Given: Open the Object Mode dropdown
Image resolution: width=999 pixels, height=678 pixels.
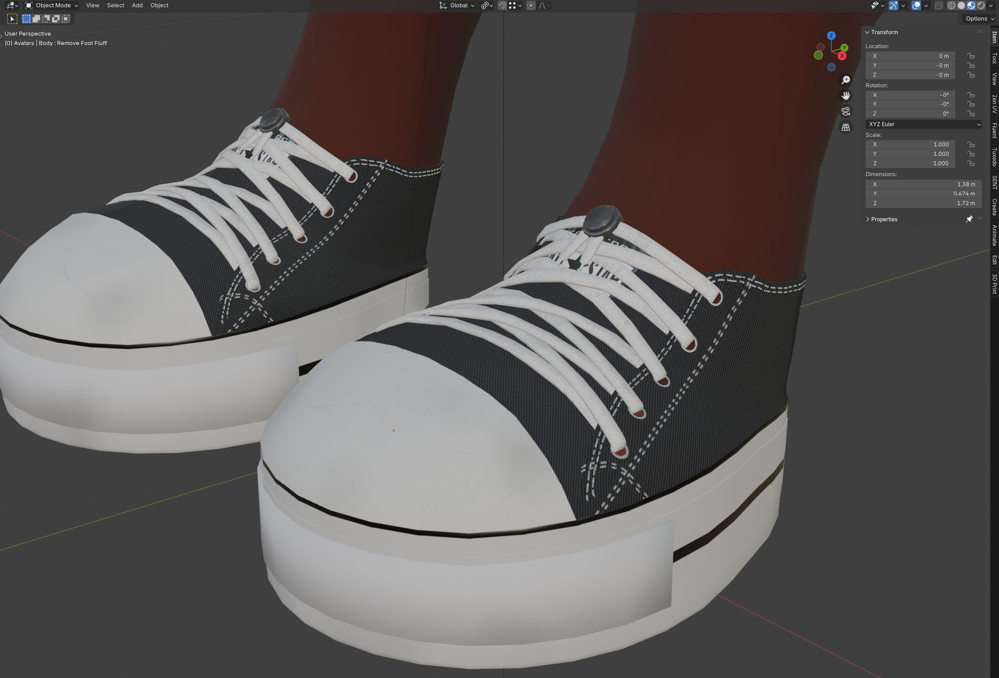Looking at the screenshot, I should pyautogui.click(x=52, y=5).
